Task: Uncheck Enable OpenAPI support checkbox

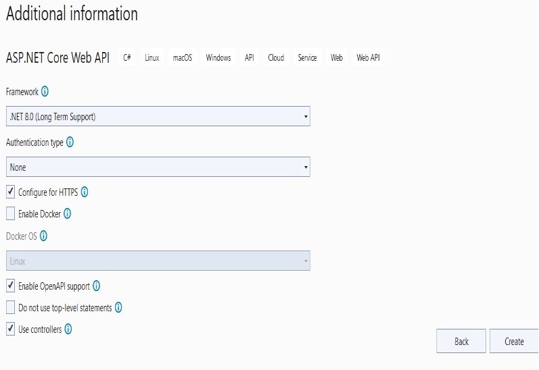Action: [11, 286]
